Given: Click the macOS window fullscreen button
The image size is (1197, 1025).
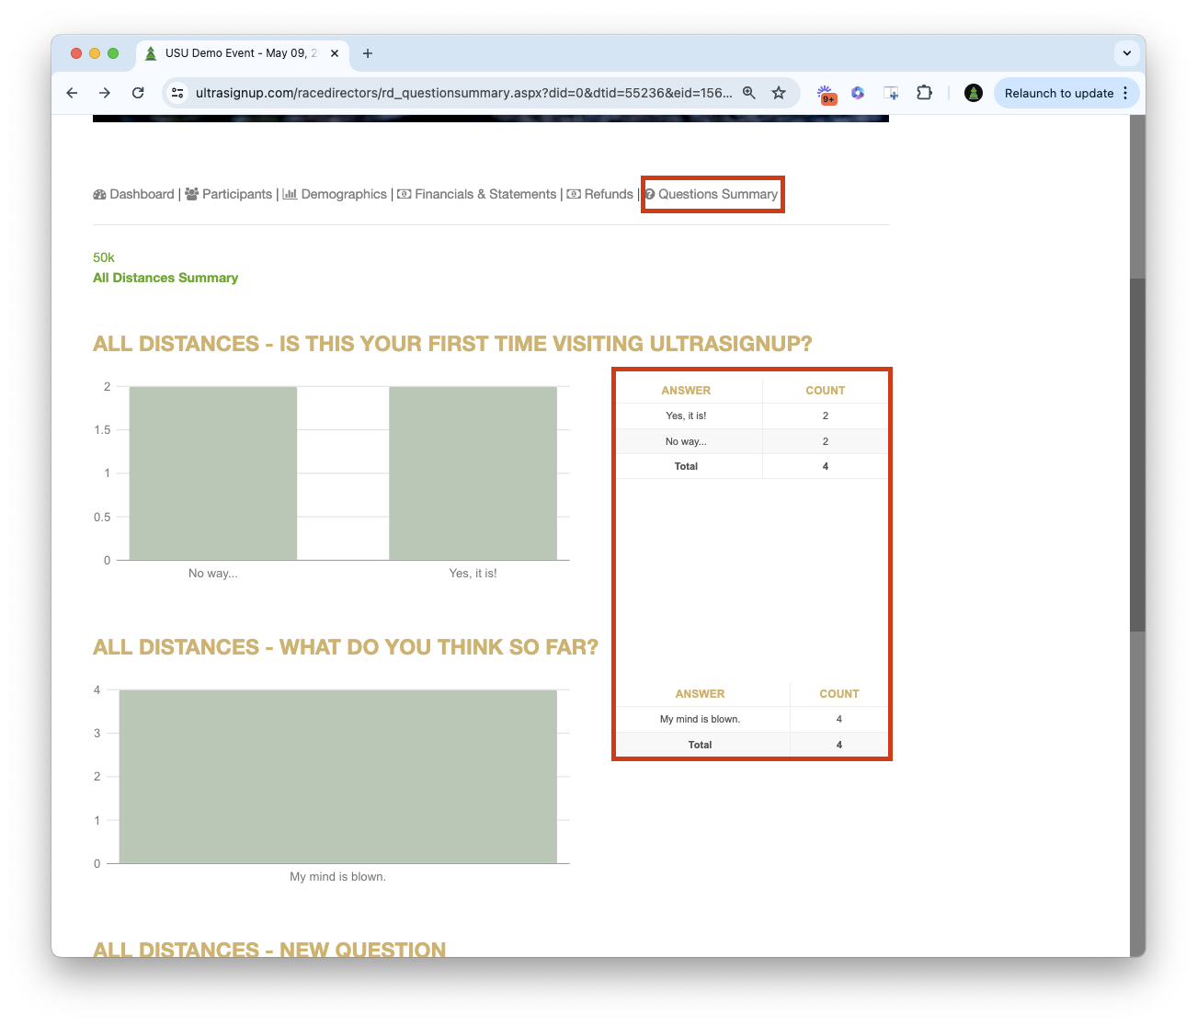Looking at the screenshot, I should click(113, 53).
